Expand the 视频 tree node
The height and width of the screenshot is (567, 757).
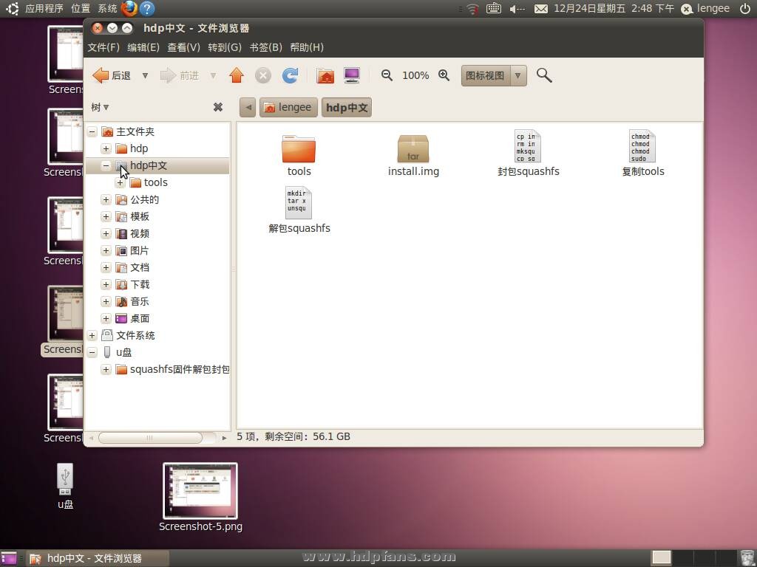coord(106,234)
